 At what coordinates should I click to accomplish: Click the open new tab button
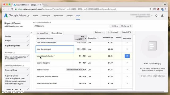tap(45, 5)
